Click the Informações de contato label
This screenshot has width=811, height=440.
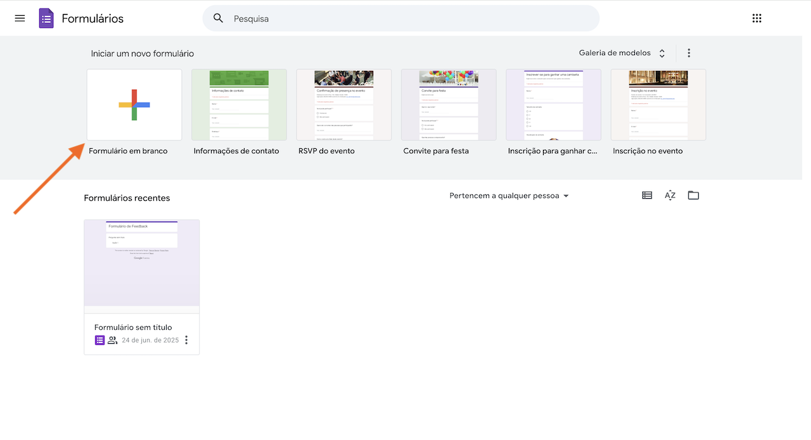pyautogui.click(x=236, y=151)
